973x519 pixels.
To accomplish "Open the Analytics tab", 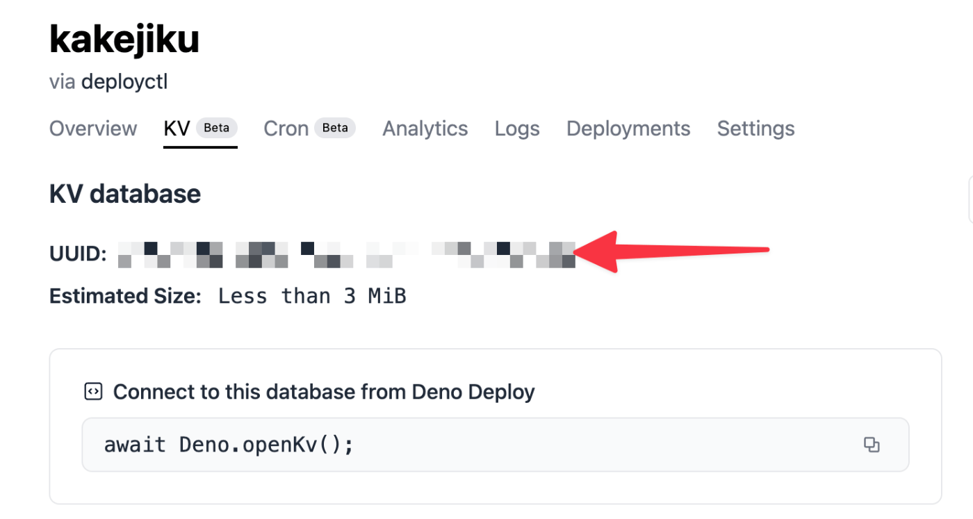I will (x=425, y=129).
